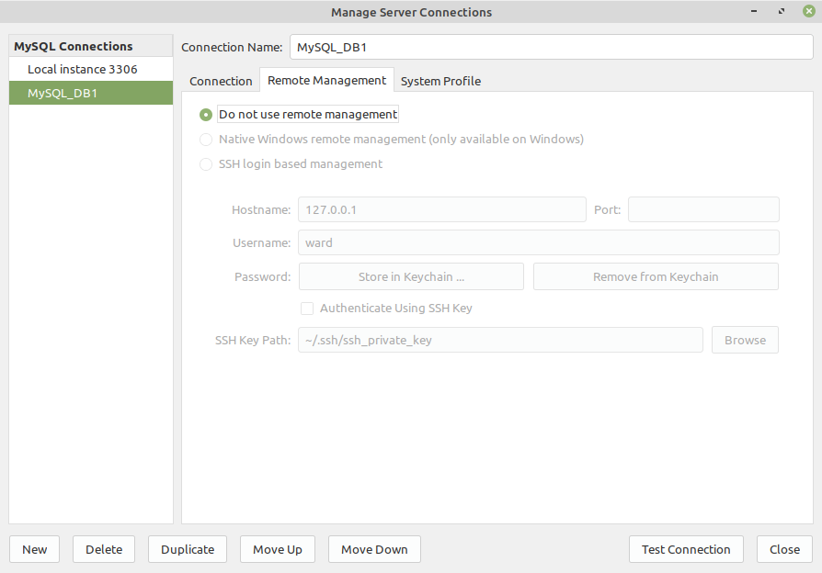This screenshot has width=822, height=573.
Task: Open the Remote Management tab
Action: pyautogui.click(x=326, y=81)
